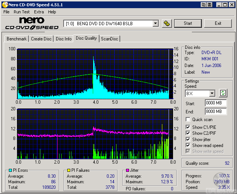237x194 pixels.
Task: Uncheck Show C1/PIE option
Action: pos(188,127)
